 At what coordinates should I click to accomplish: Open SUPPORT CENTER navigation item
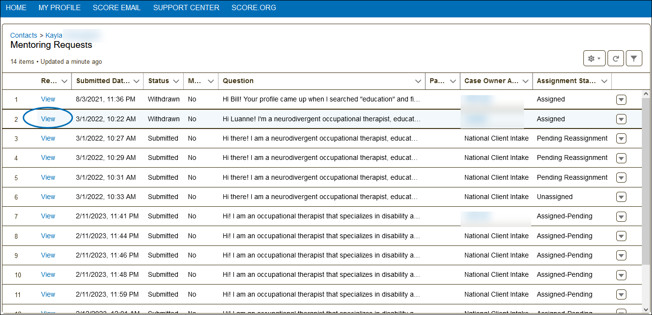tap(186, 8)
